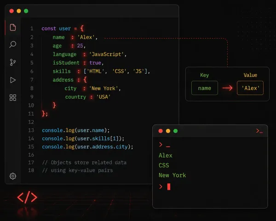Click the 'true' boolean value
The height and width of the screenshot is (221, 276).
[95, 63]
